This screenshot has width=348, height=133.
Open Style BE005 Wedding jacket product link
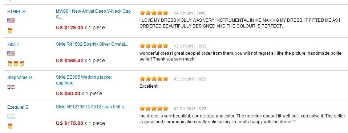(84, 80)
